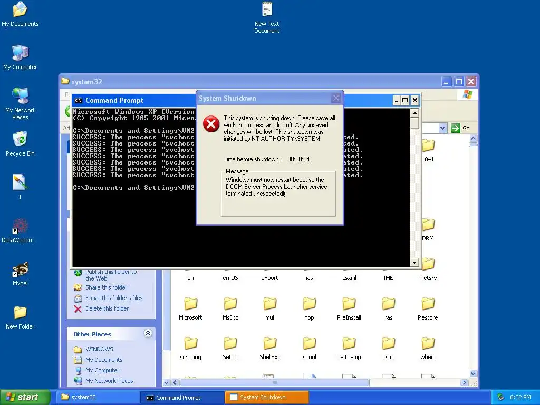This screenshot has height=405, width=540.
Task: Launch the DataWagon shortcut
Action: [20, 230]
